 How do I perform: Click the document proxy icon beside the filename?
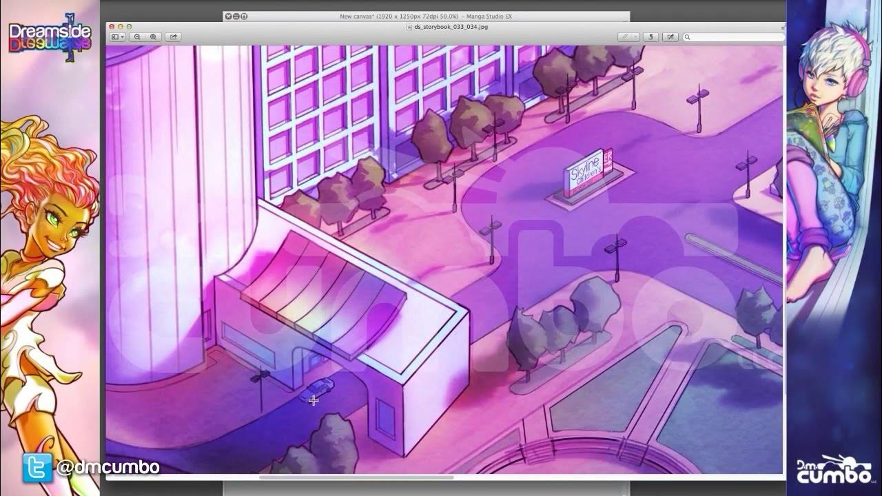[409, 26]
